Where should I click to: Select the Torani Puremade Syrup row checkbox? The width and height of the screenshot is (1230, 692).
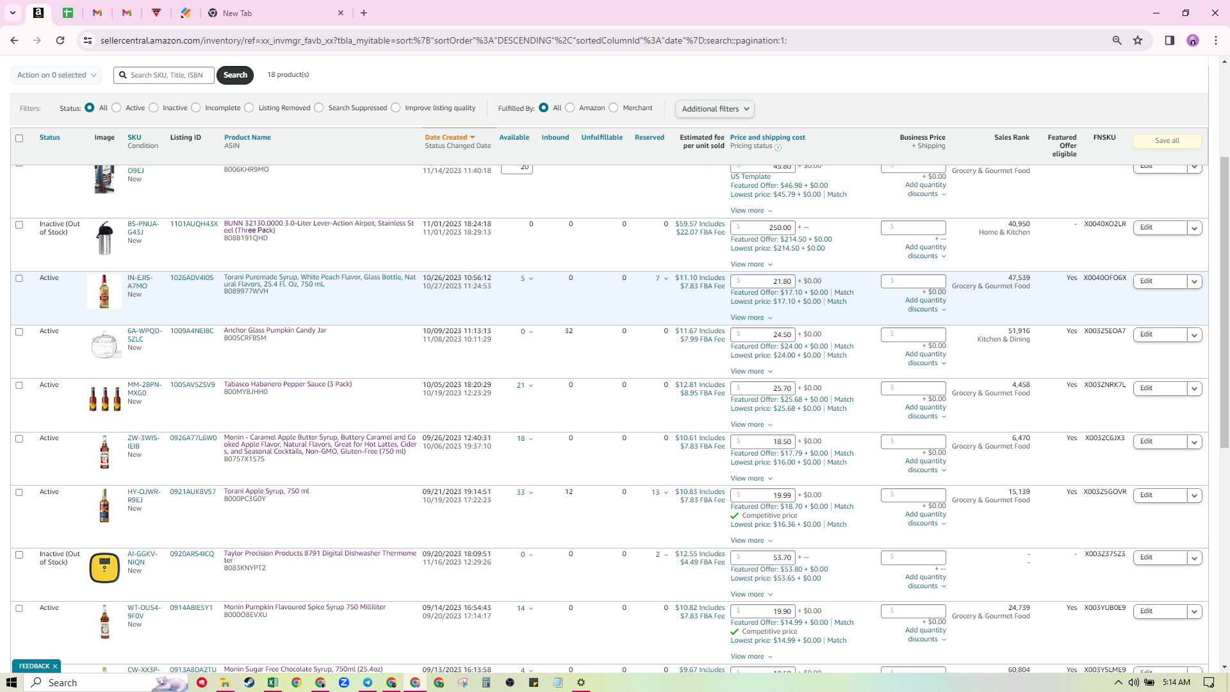tap(19, 279)
